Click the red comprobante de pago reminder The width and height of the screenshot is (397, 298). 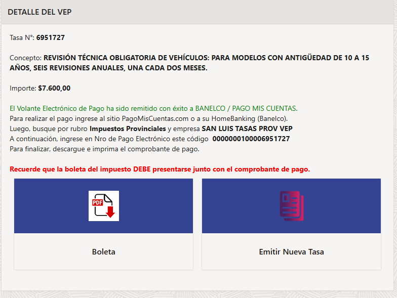click(160, 169)
